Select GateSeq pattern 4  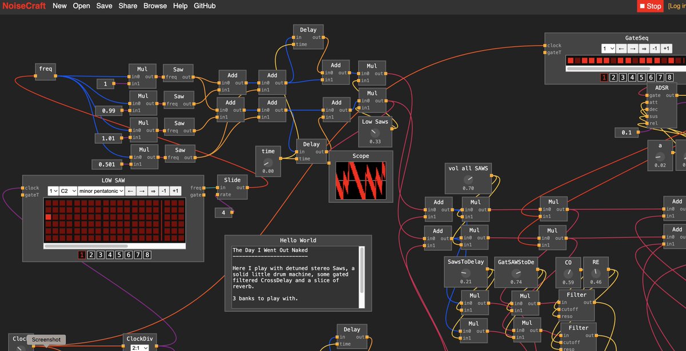pyautogui.click(x=632, y=78)
